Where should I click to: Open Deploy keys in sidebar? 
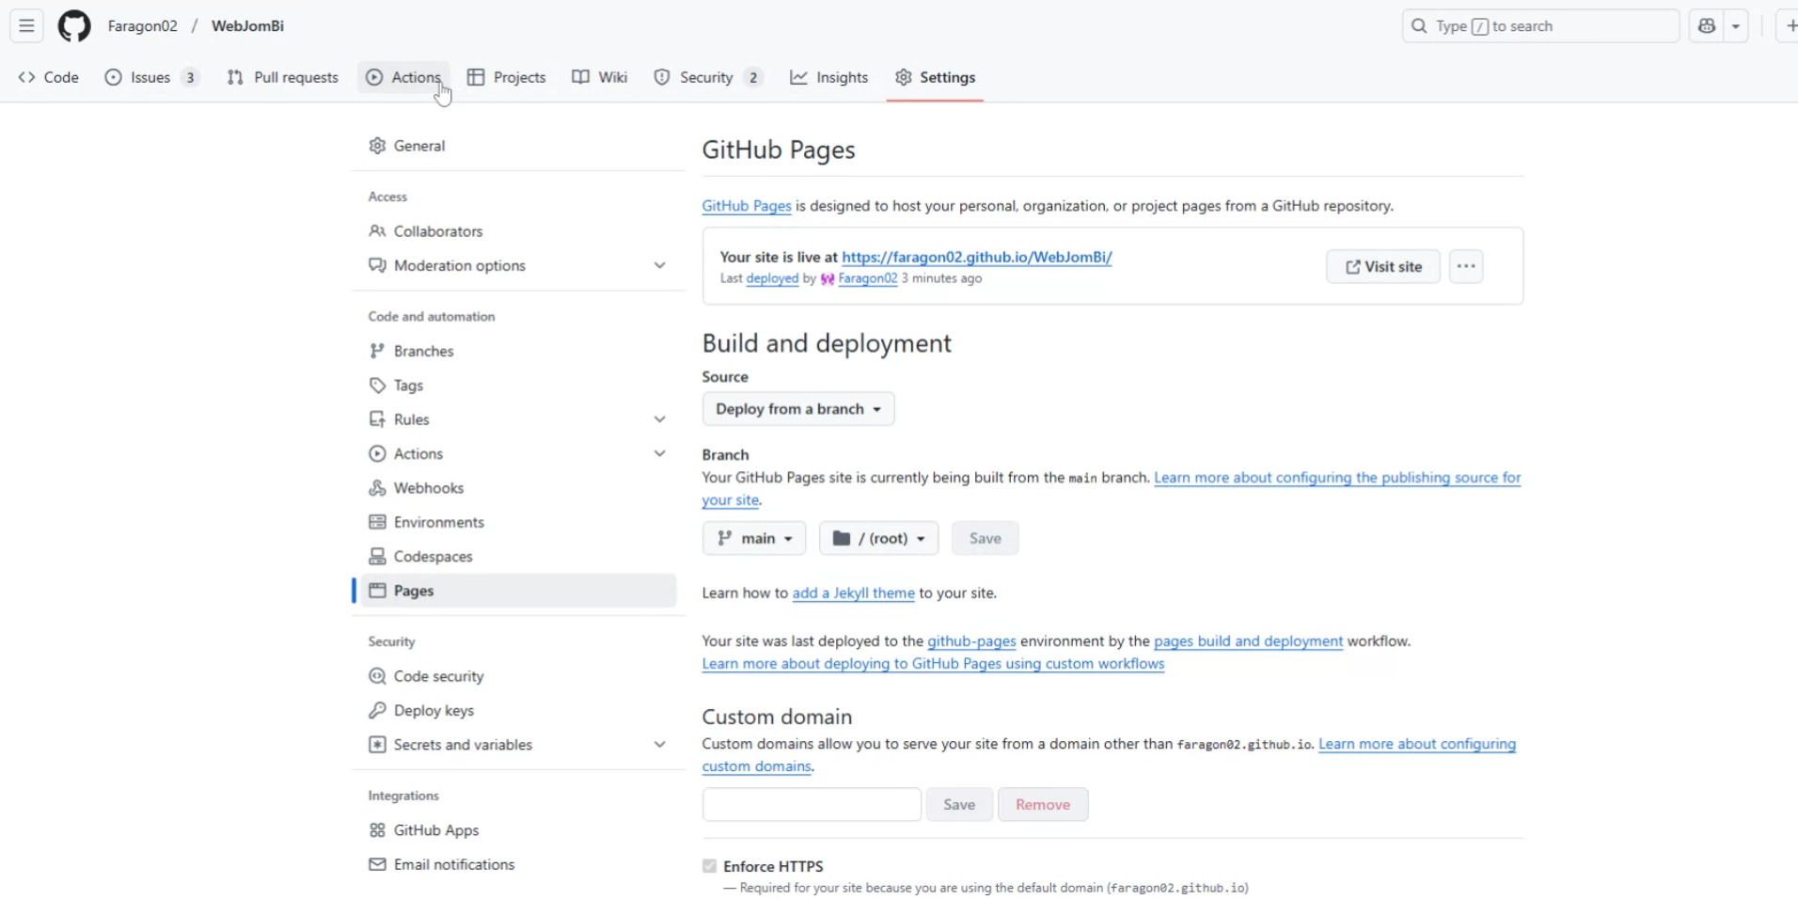434,711
